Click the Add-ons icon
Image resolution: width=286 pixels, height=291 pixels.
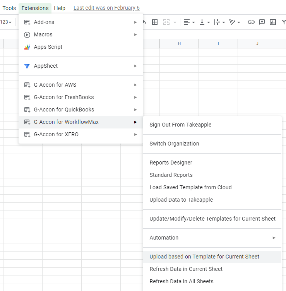pos(27,22)
